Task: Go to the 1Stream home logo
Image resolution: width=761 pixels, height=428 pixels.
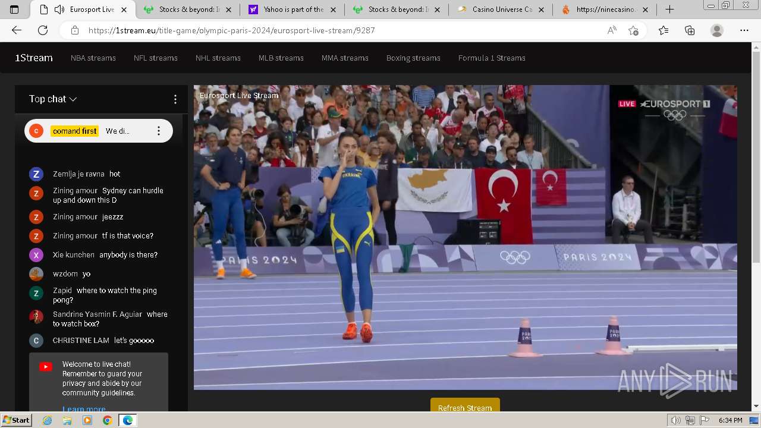Action: point(34,58)
